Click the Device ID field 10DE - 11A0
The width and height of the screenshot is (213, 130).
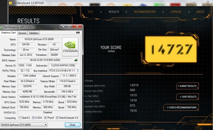point(25,65)
